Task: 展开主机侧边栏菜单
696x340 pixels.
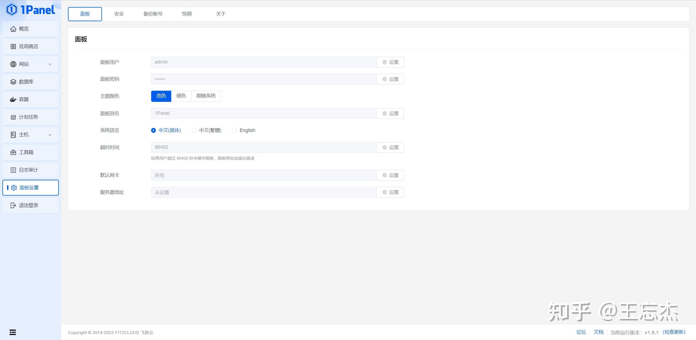Action: (x=49, y=135)
